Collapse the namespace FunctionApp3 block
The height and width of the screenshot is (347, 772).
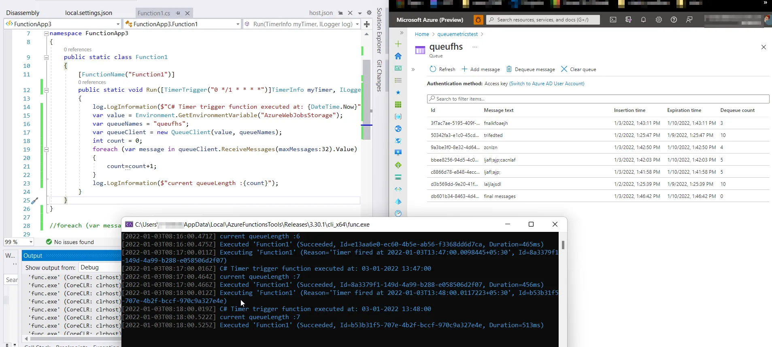[x=46, y=34]
